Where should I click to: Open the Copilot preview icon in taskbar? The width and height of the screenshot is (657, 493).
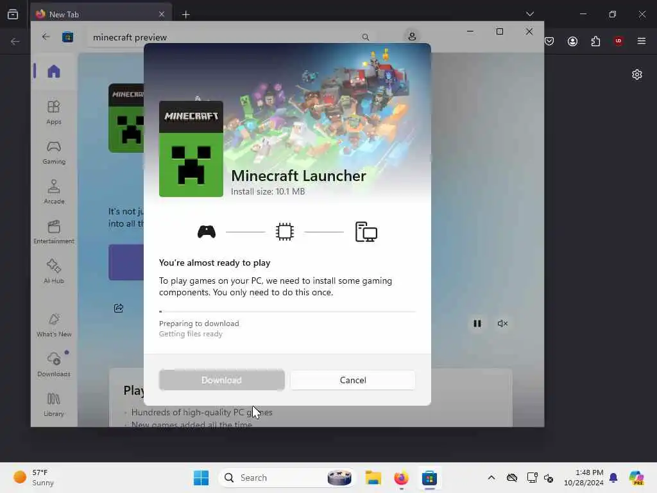pos(636,478)
